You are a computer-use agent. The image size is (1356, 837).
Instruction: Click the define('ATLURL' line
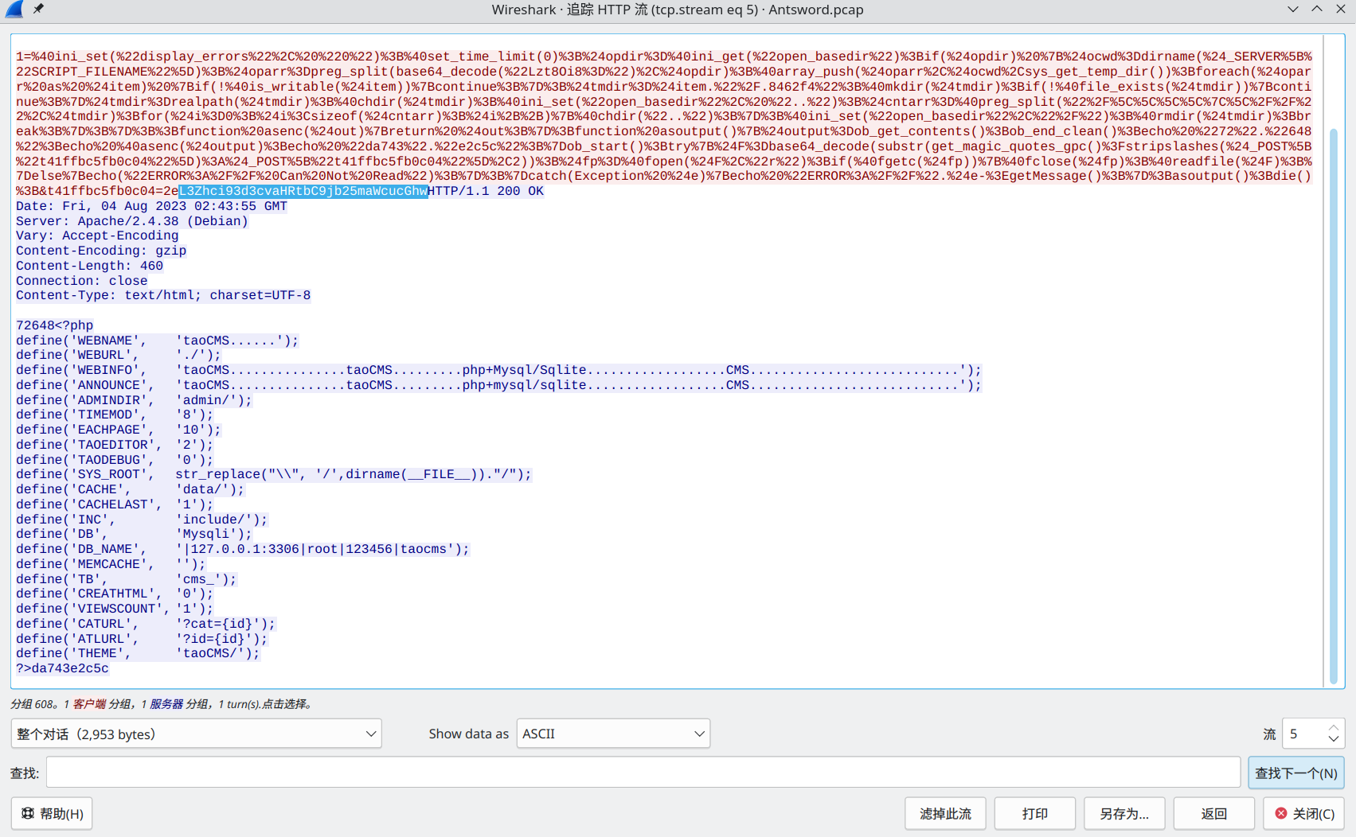(x=142, y=639)
